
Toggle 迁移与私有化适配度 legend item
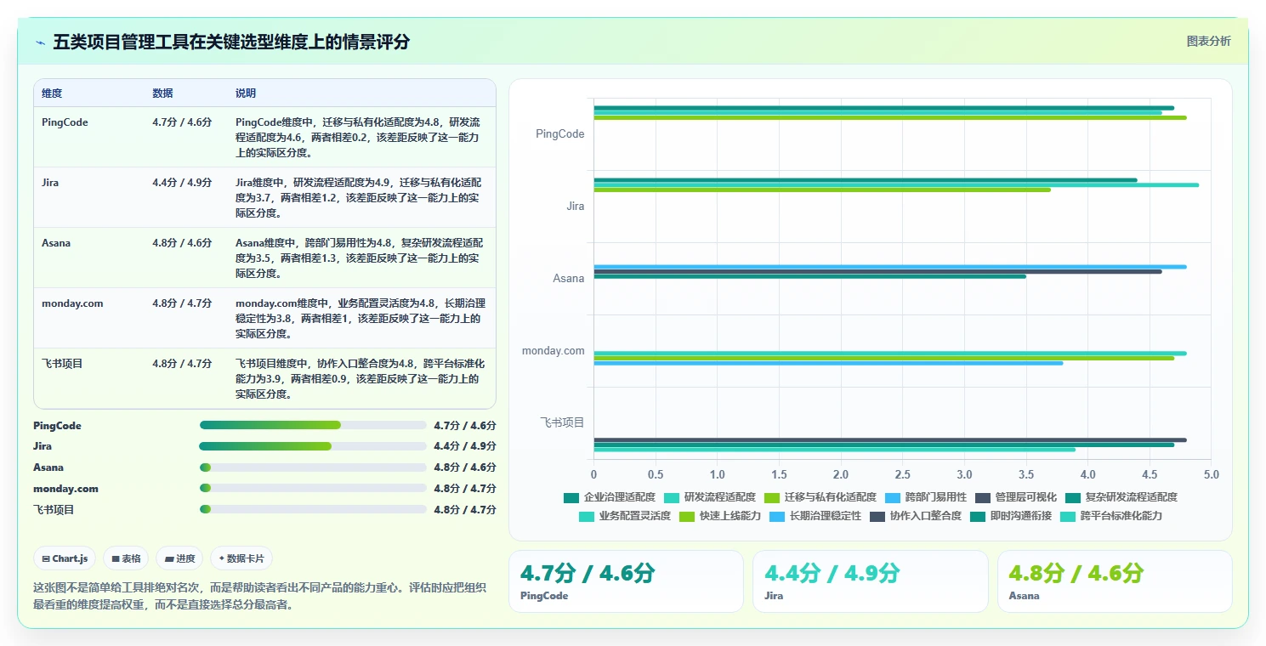pos(820,497)
